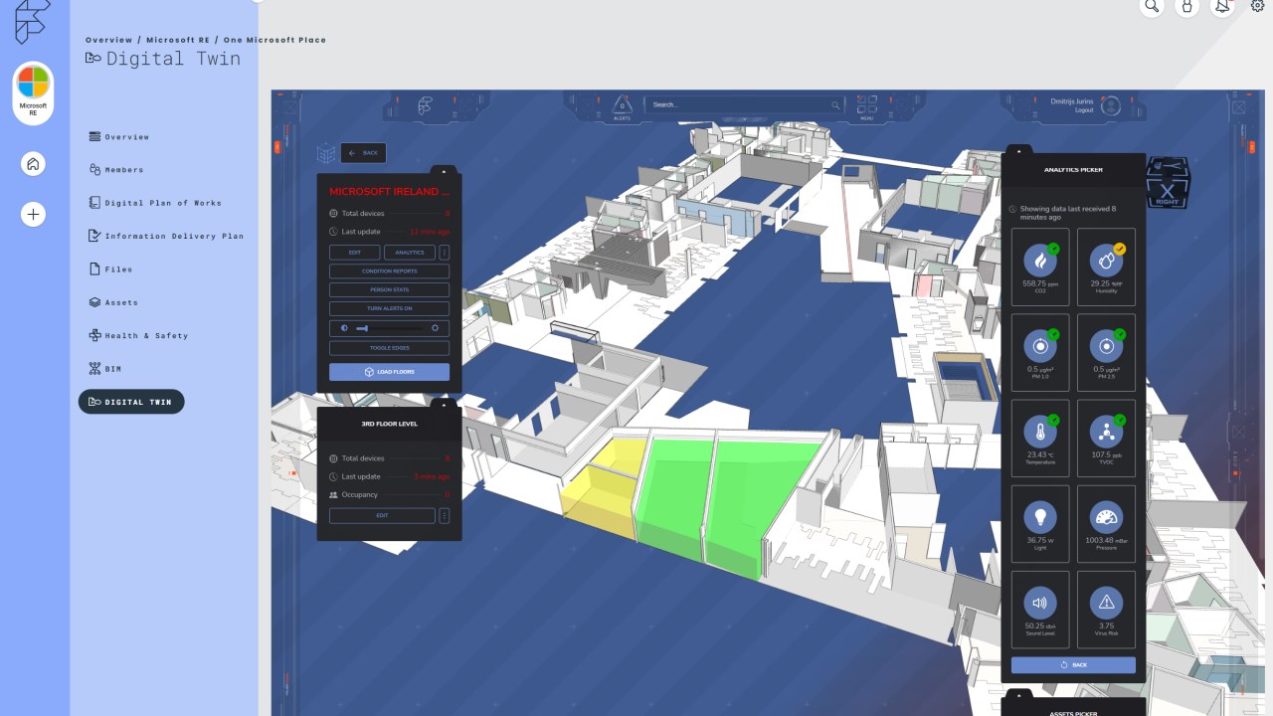Open Files in the sidebar

[110, 269]
